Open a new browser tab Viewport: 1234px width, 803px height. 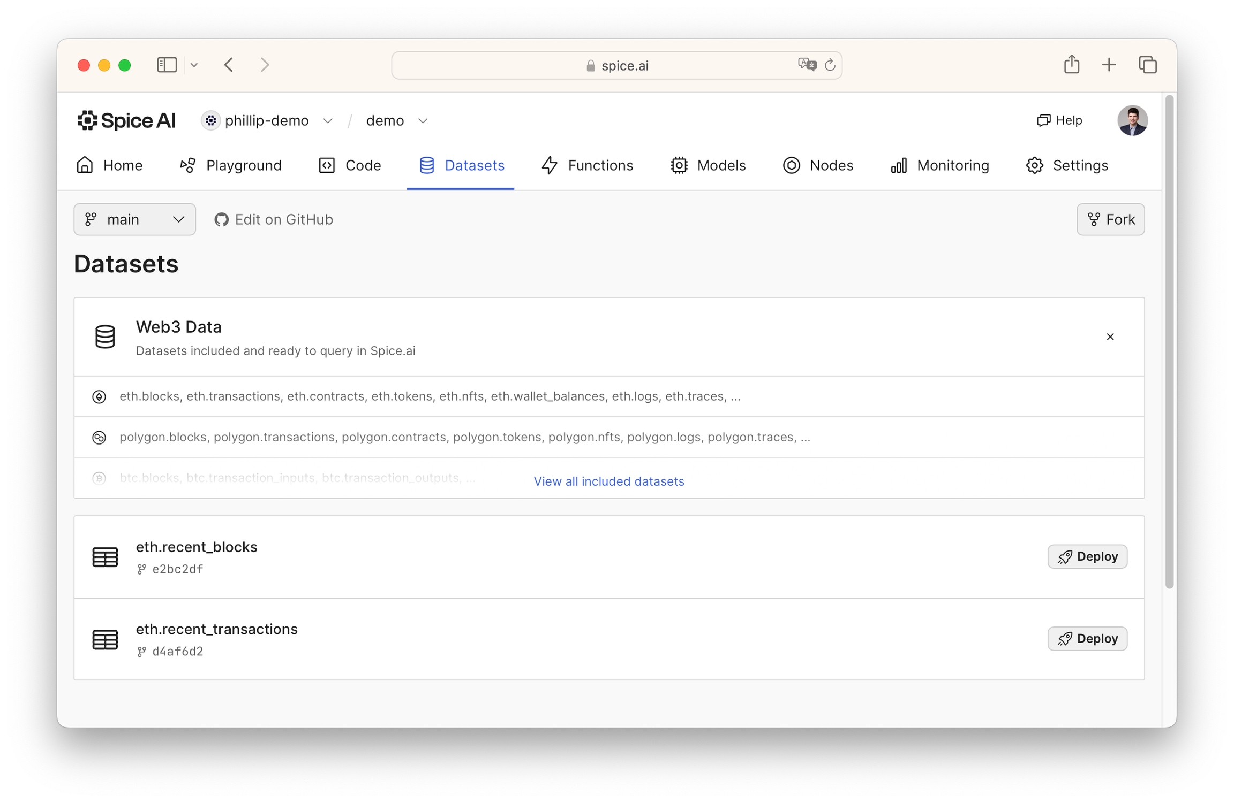1109,65
